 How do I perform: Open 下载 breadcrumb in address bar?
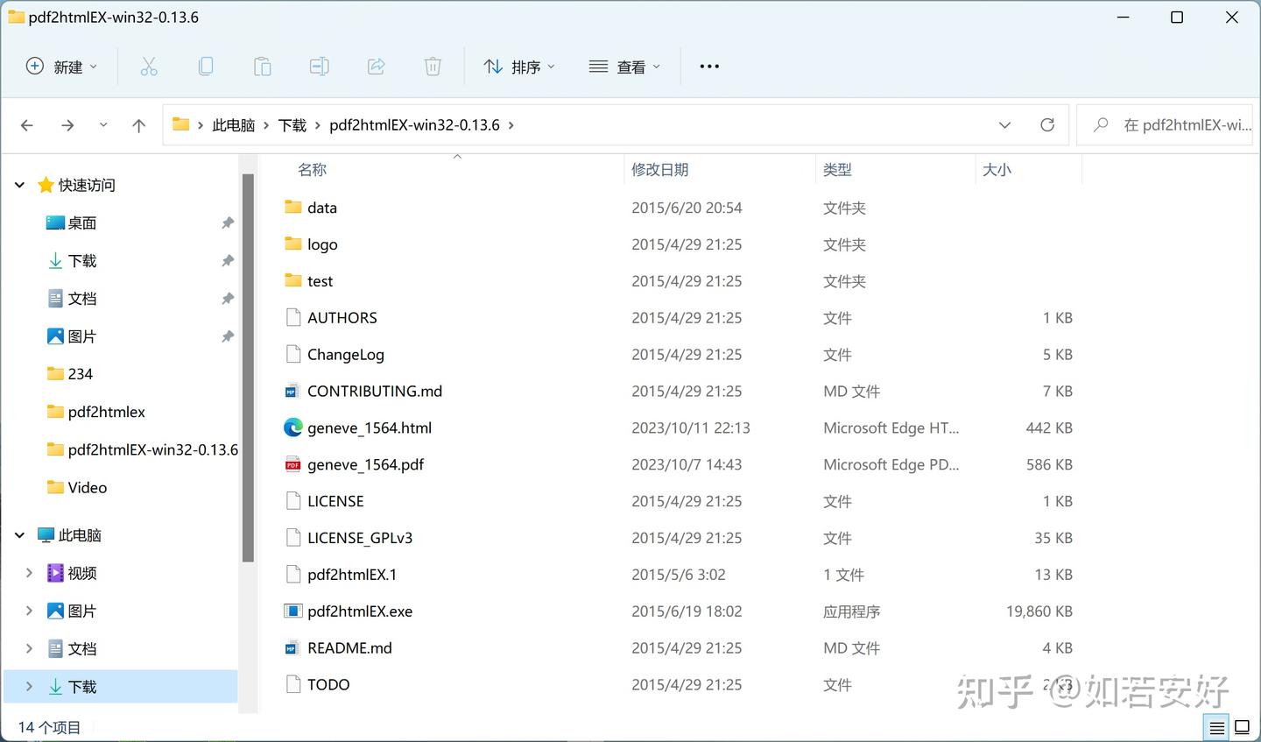[x=292, y=124]
